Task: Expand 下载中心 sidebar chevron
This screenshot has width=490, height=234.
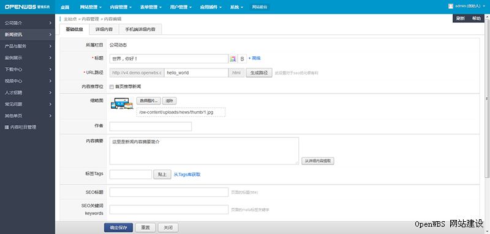Action: (50, 69)
